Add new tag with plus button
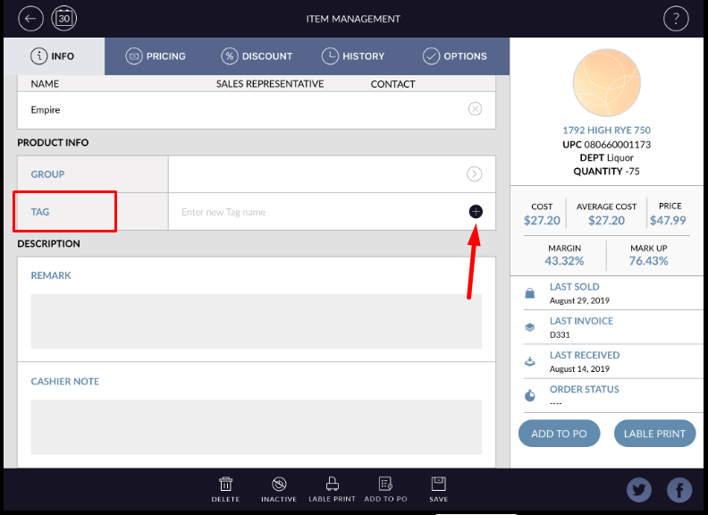Image resolution: width=708 pixels, height=515 pixels. 476,212
